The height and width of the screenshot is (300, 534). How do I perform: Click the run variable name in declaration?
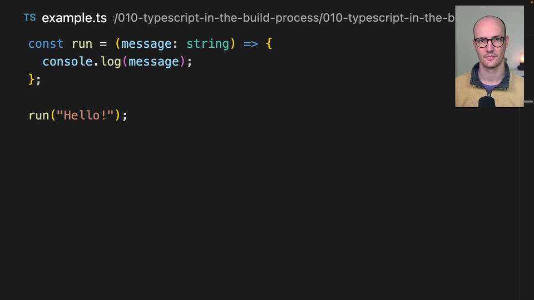tap(82, 43)
